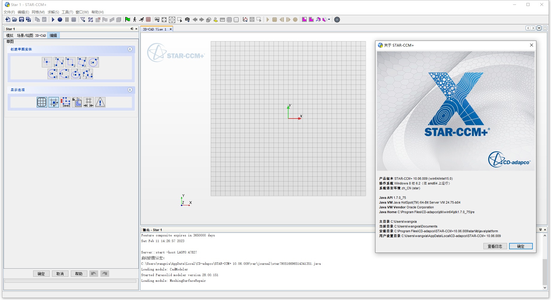Click the save simulation icon
Viewport: 551px width, 300px height.
coord(22,20)
